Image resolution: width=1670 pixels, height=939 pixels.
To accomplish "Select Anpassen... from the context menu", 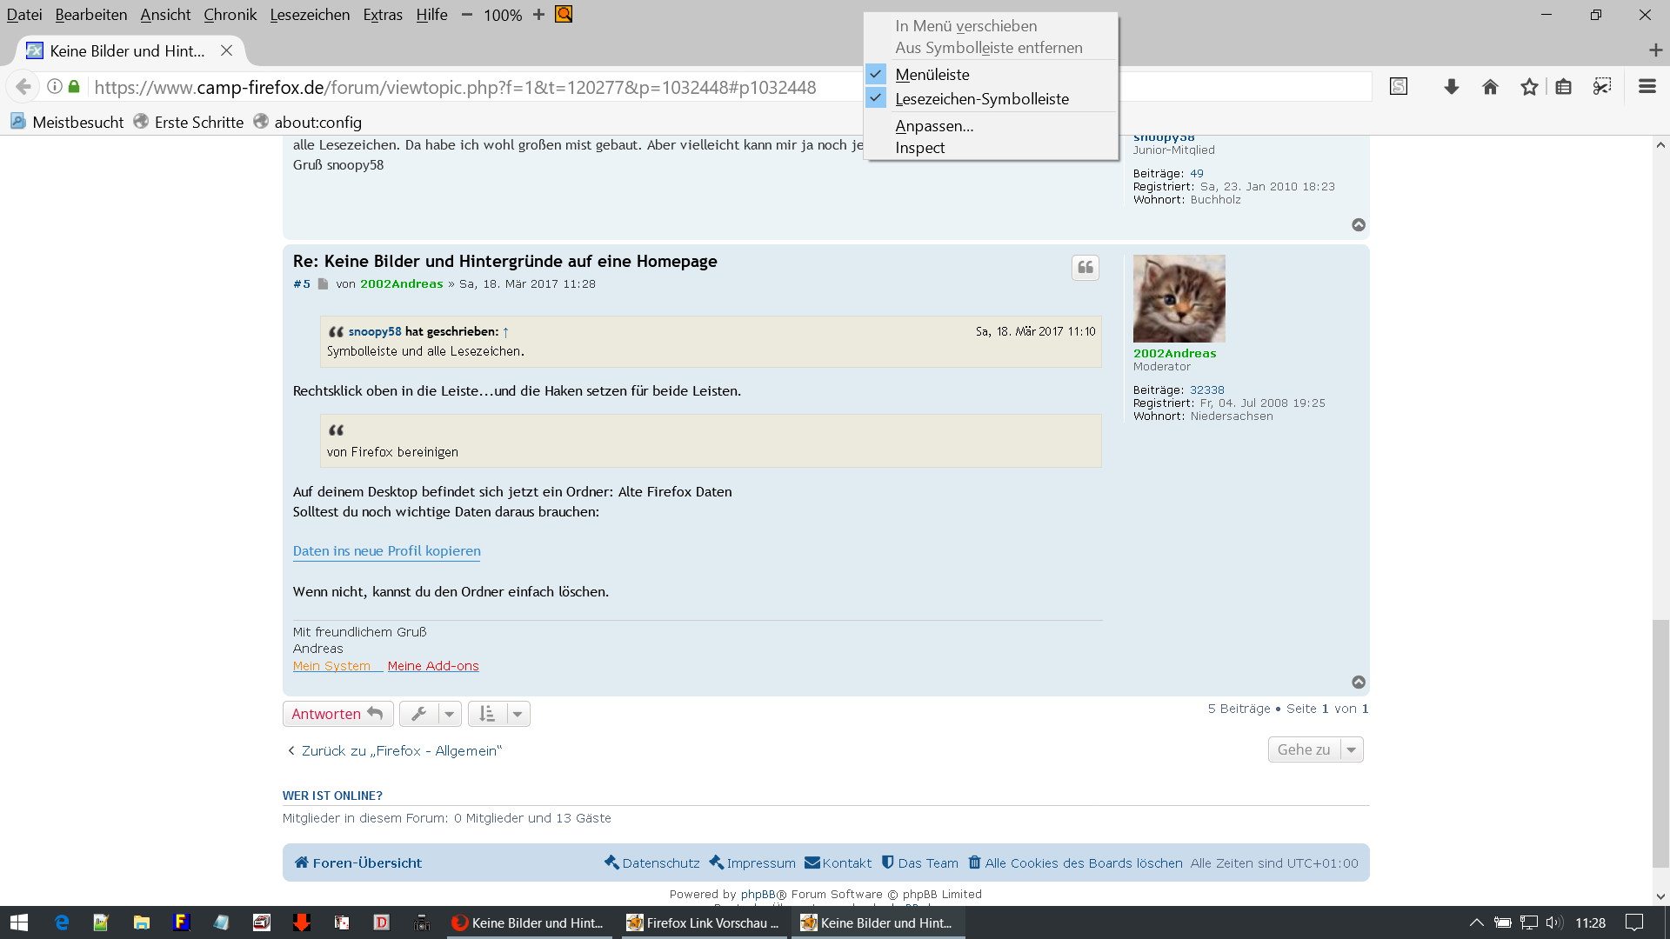I will pos(934,126).
